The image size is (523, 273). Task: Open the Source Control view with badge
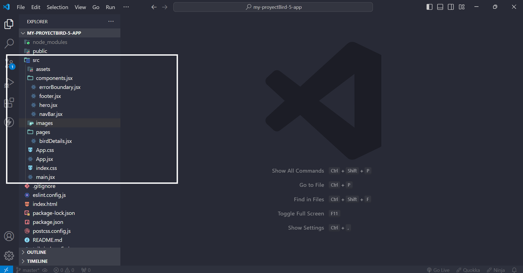9,63
